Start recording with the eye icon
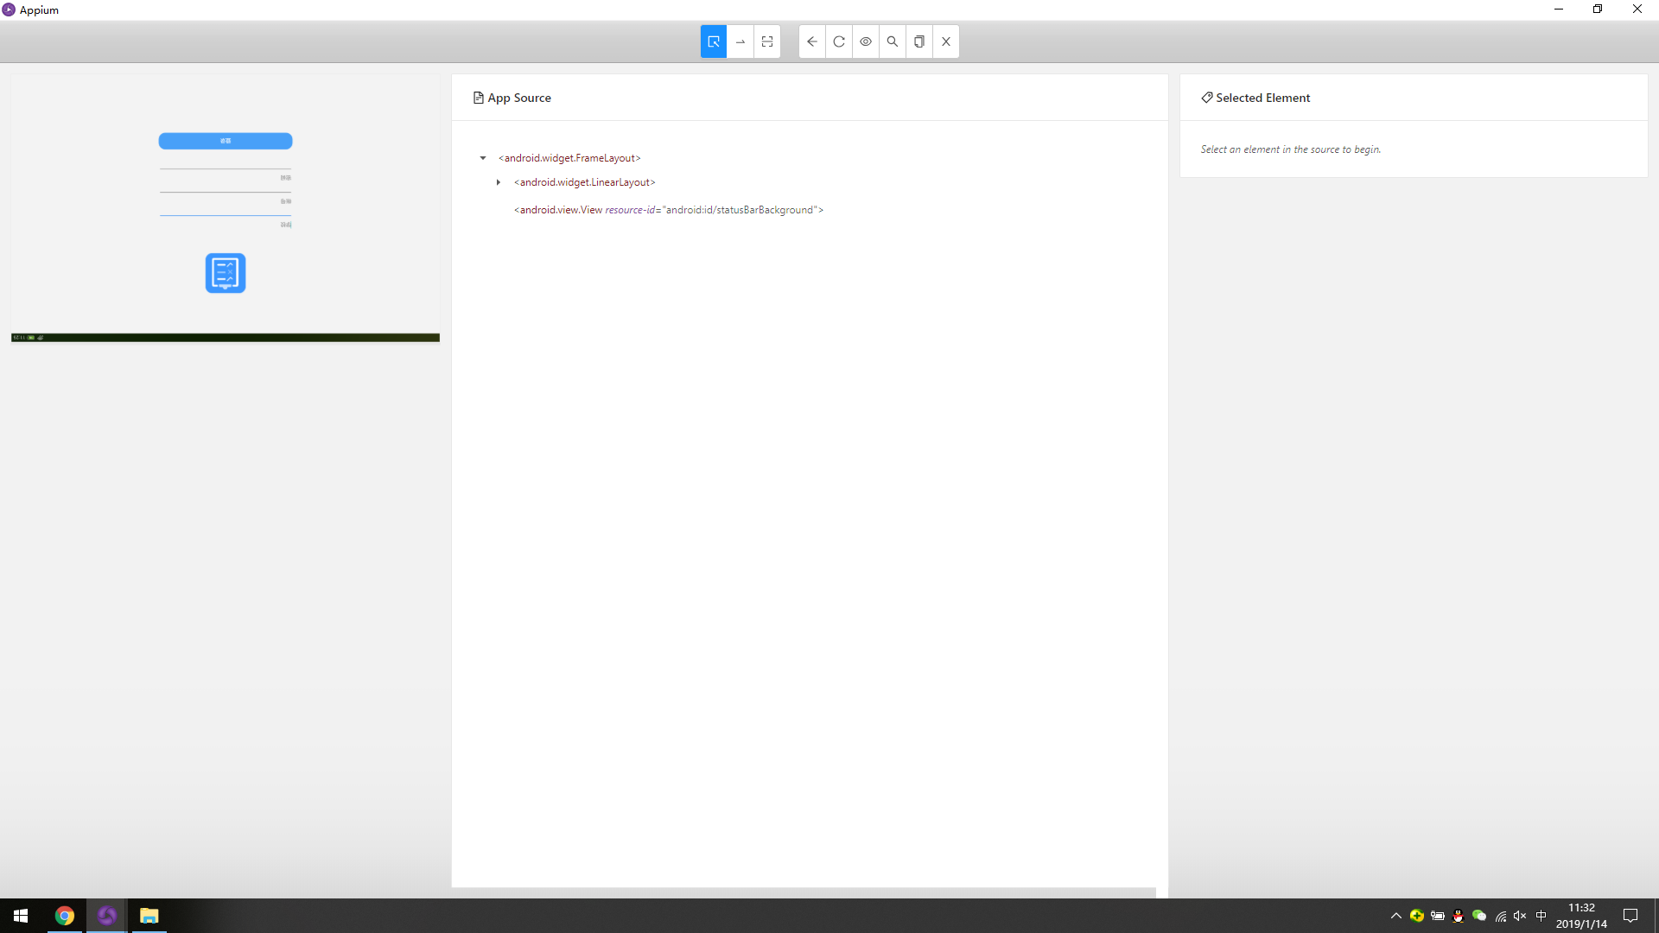This screenshot has height=933, width=1659. [x=866, y=41]
